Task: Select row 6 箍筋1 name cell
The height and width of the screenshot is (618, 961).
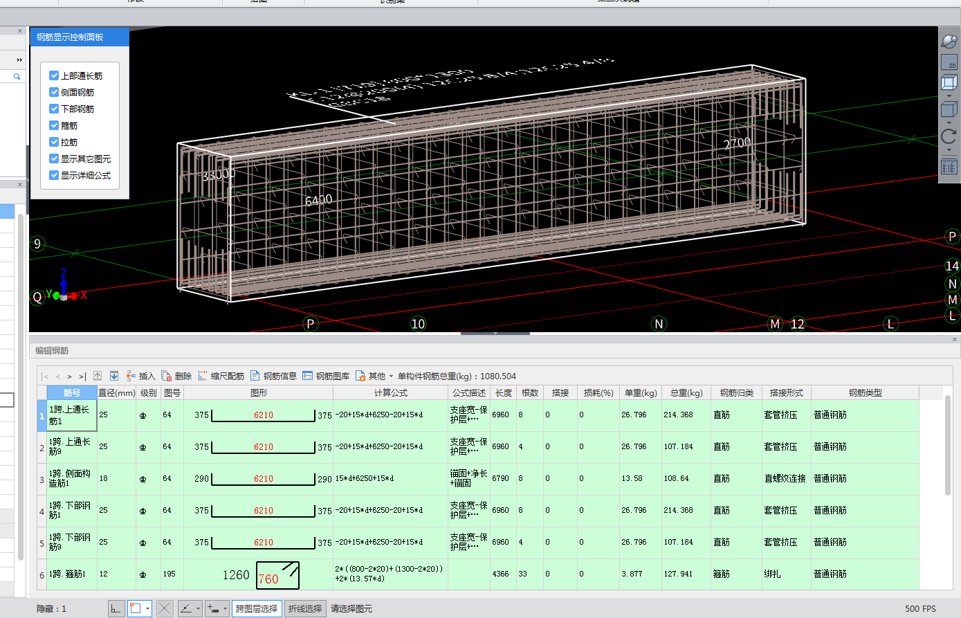Action: pos(72,574)
